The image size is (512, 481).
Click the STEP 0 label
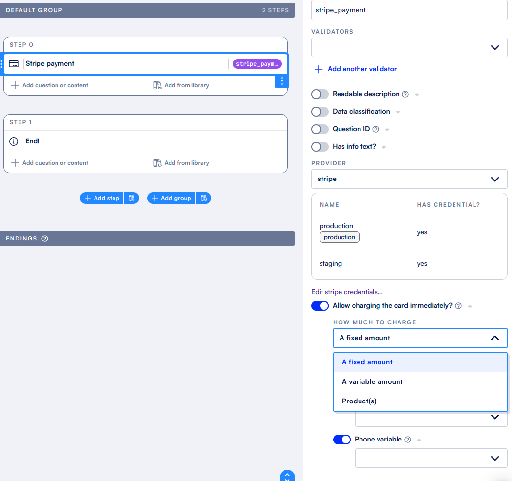[21, 45]
